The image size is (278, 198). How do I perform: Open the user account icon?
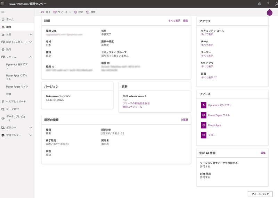[276, 4]
